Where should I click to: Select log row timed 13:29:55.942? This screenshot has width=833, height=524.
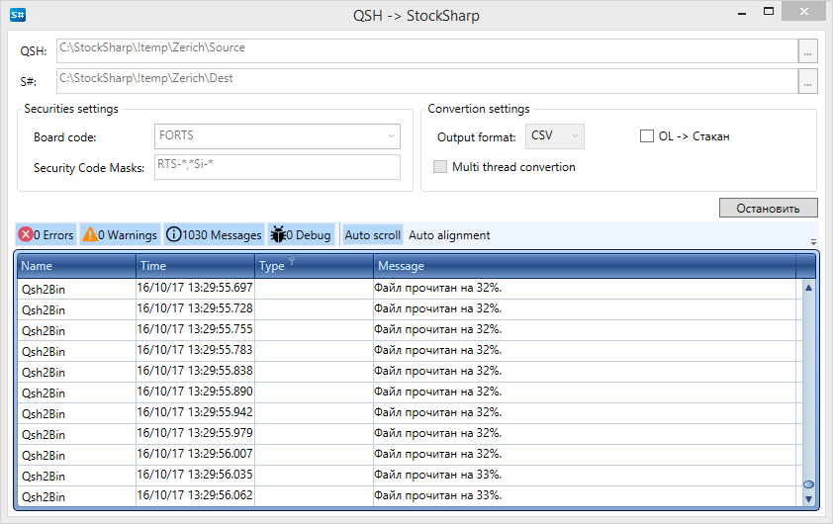409,412
